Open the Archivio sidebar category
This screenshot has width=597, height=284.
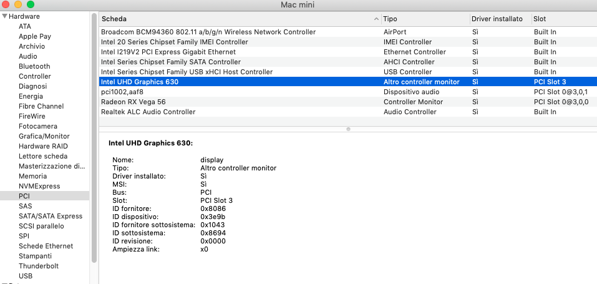(32, 46)
